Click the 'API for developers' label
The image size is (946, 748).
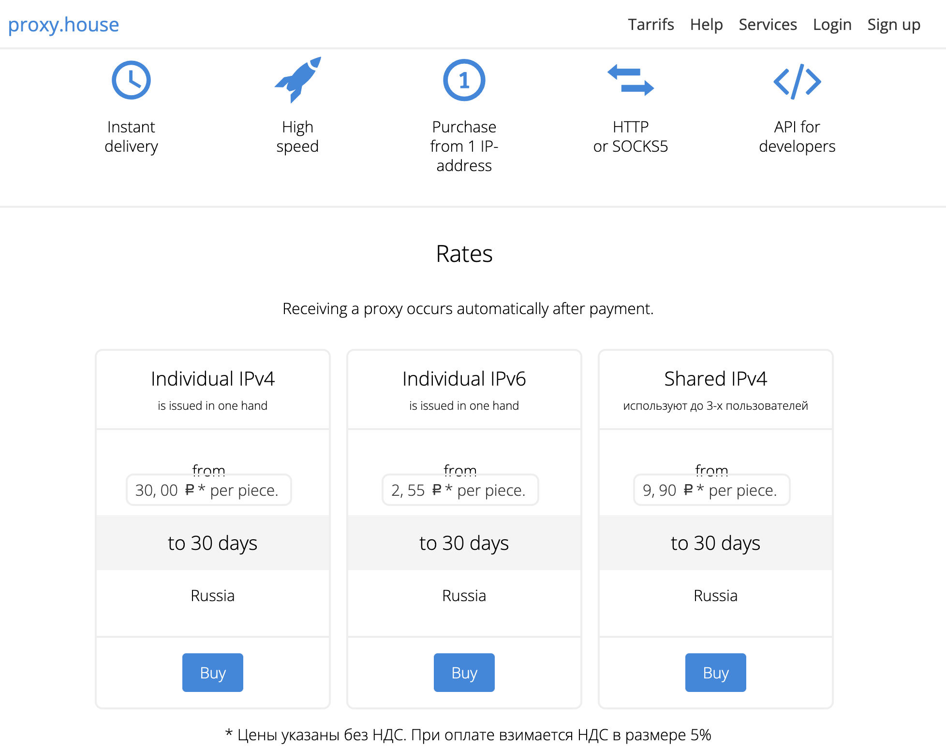(797, 137)
